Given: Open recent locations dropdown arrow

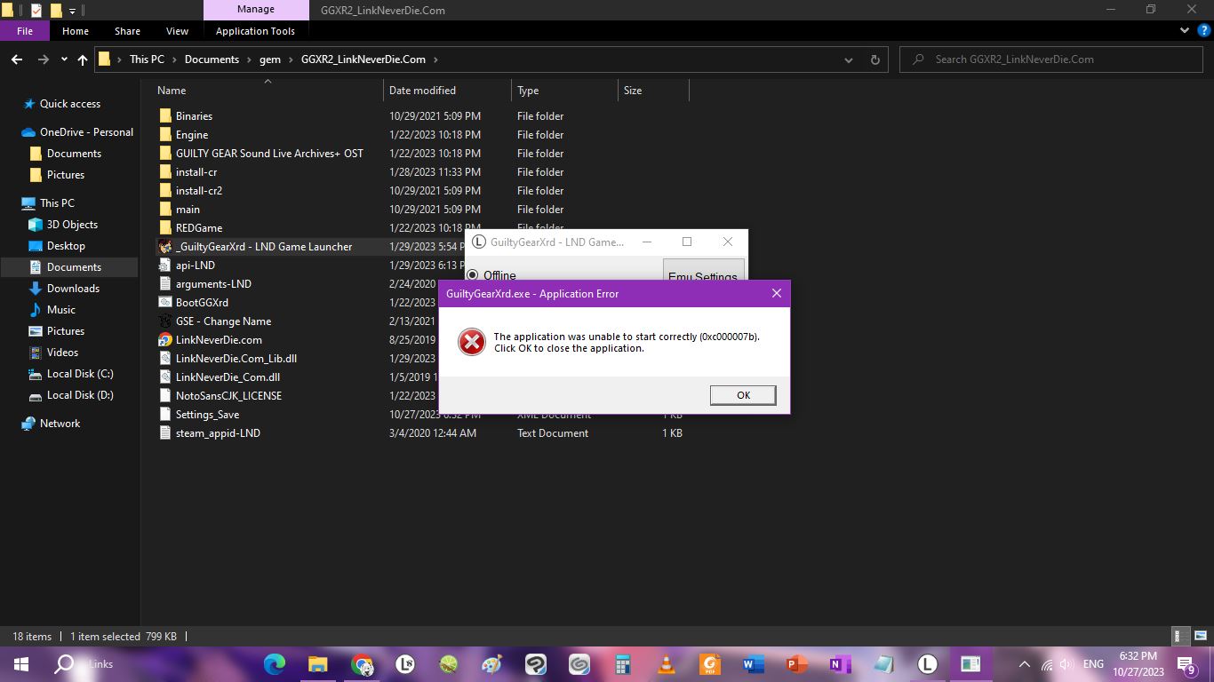Looking at the screenshot, I should click(x=64, y=59).
